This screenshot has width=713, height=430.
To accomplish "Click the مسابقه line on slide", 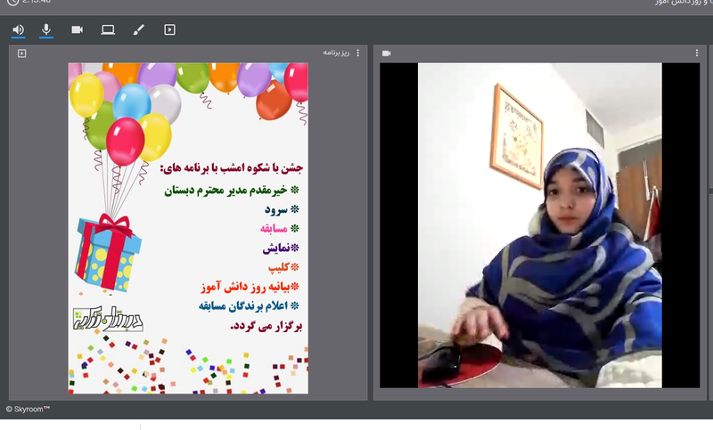I will click(x=280, y=229).
